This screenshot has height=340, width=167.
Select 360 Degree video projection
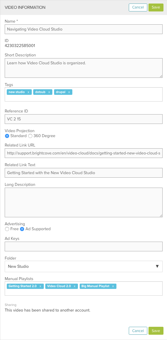tap(30, 136)
